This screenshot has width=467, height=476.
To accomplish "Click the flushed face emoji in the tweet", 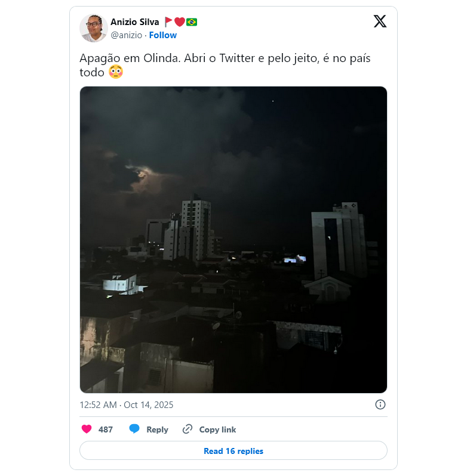I will coord(116,73).
